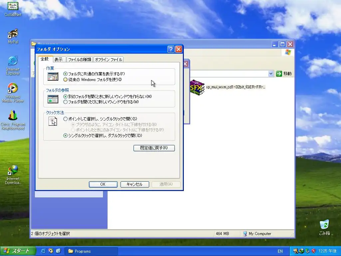Launch Internet Explorer from quick launch
The height and width of the screenshot is (256, 341).
tap(43, 251)
